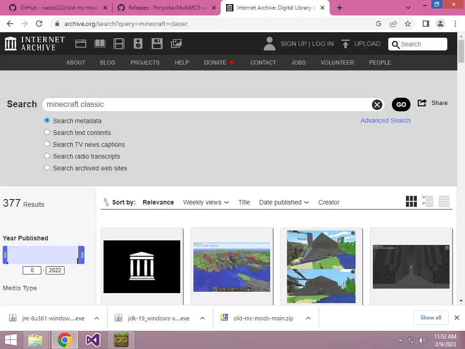
Task: Open the PROJECTS menu item
Action: [145, 63]
